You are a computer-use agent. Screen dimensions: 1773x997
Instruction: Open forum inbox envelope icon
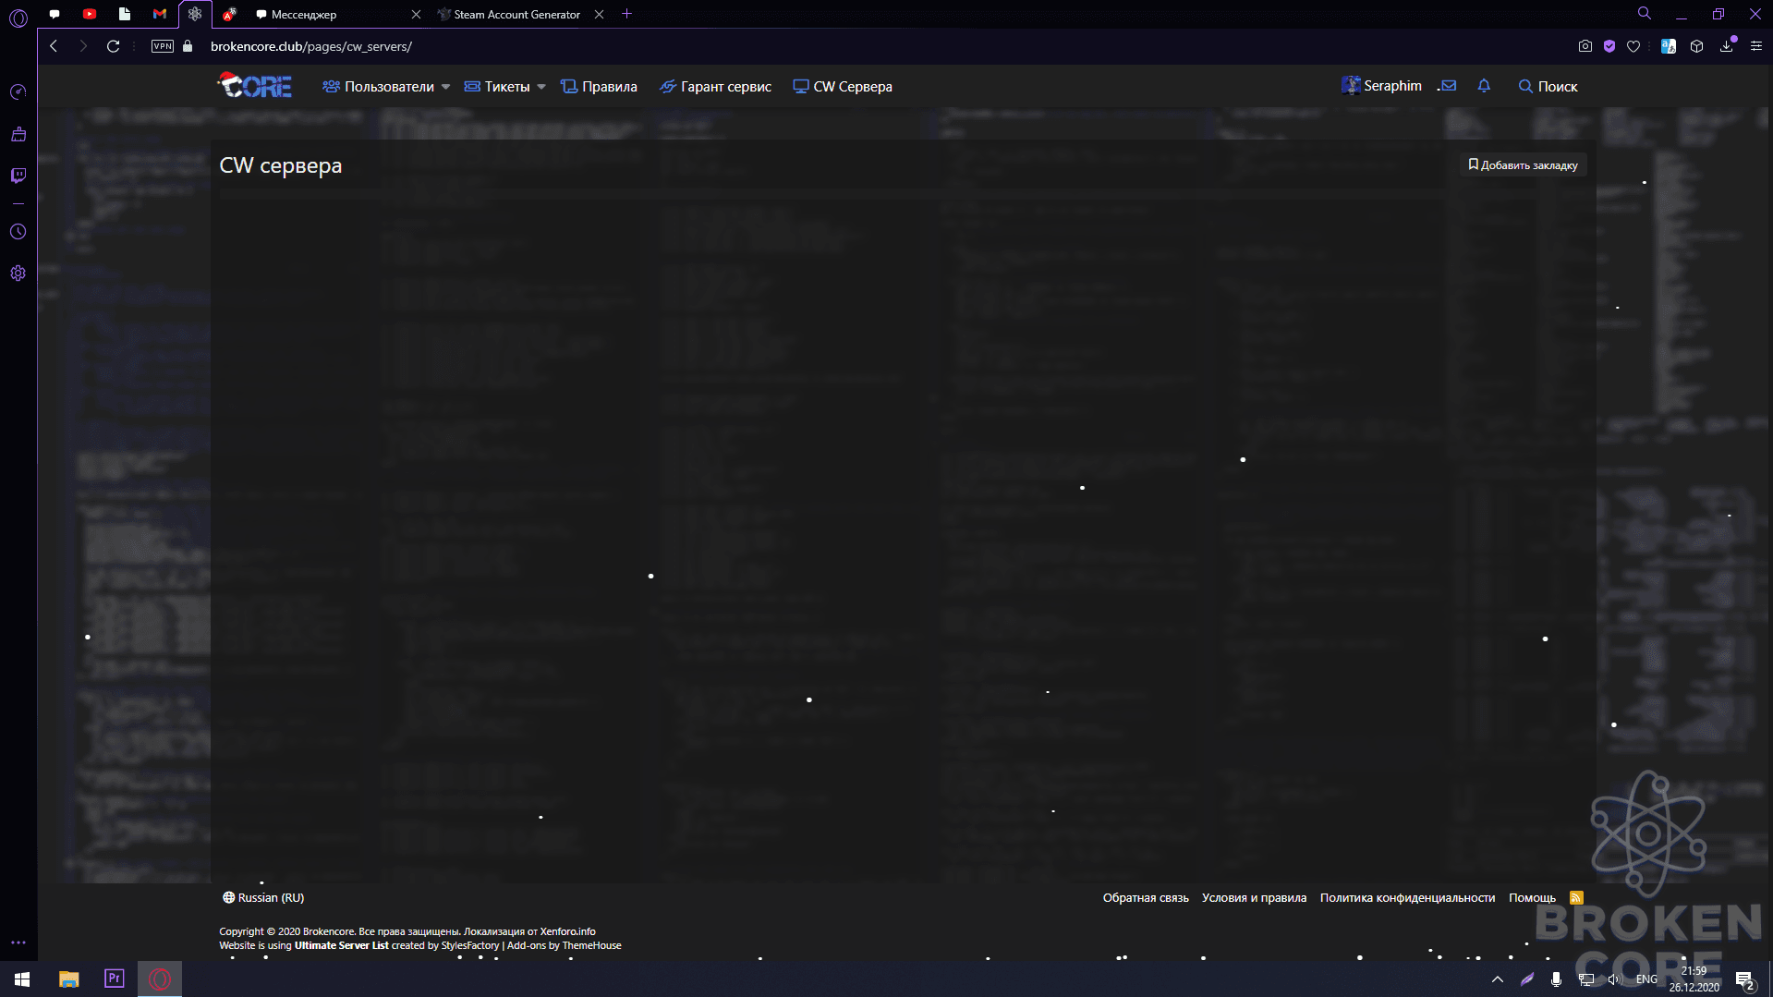point(1448,86)
